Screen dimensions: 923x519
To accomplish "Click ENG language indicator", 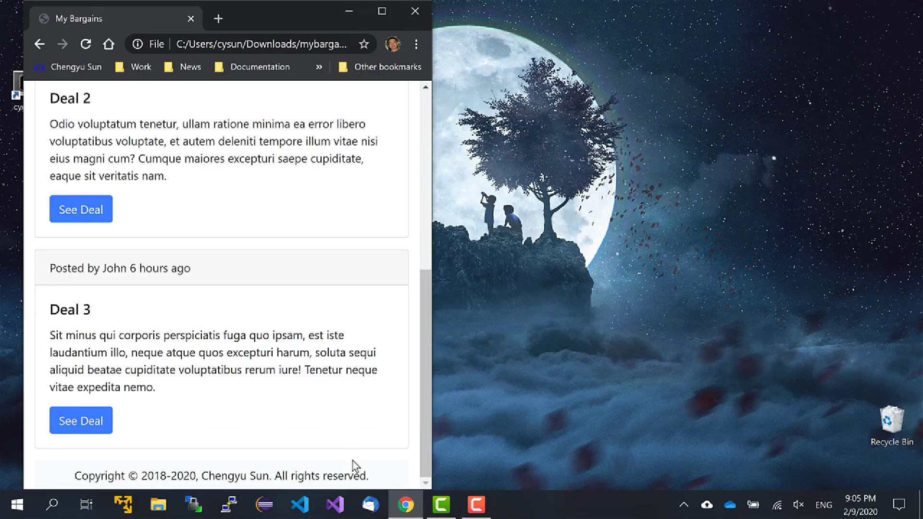I will (x=823, y=505).
